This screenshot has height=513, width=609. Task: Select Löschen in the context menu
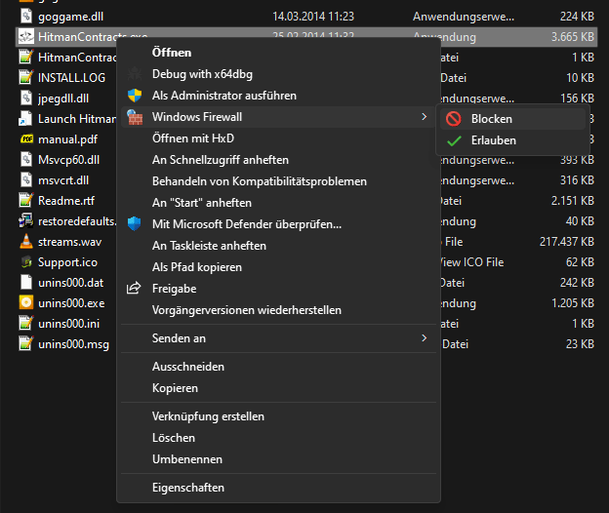click(x=278, y=438)
